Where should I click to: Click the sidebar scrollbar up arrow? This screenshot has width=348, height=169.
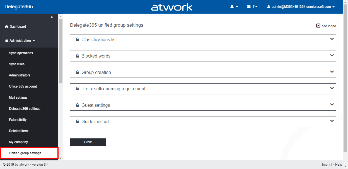click(x=61, y=16)
